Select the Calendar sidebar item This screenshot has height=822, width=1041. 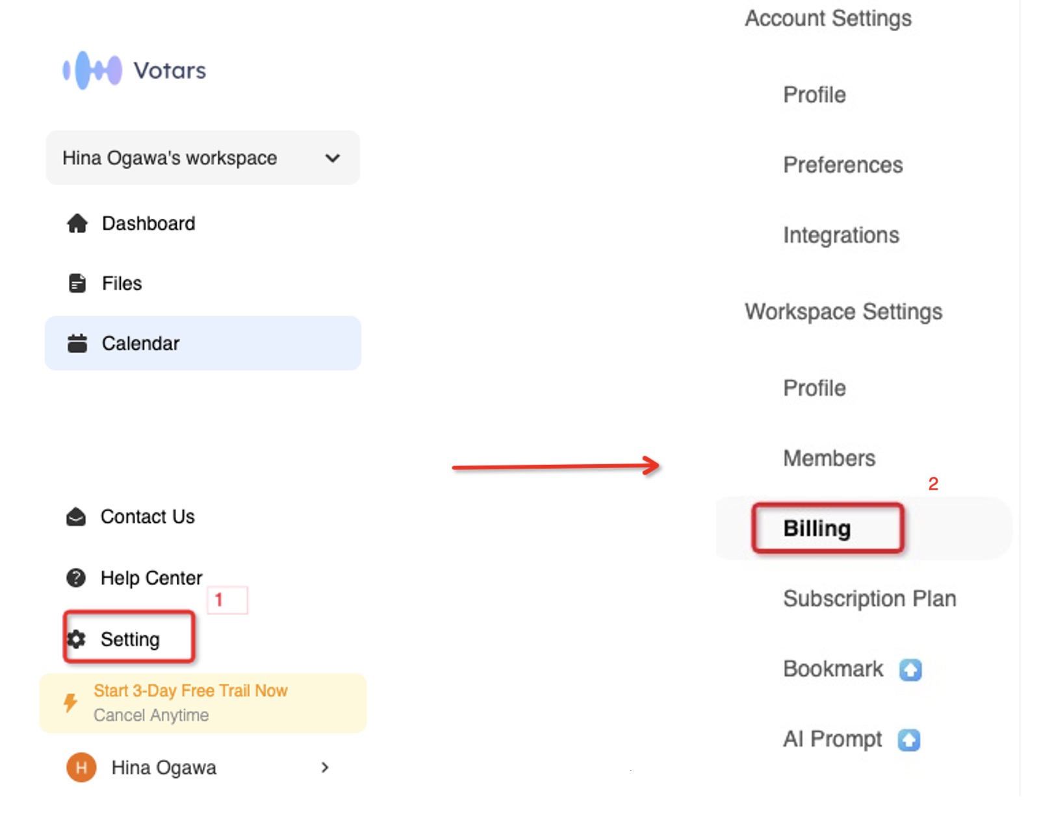[202, 343]
